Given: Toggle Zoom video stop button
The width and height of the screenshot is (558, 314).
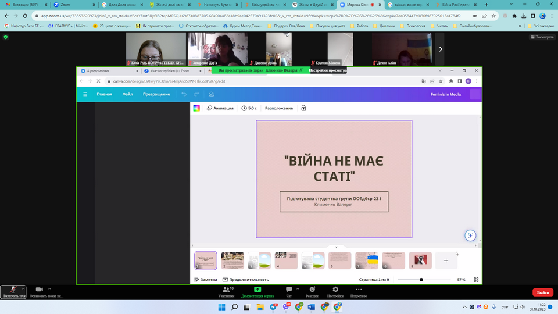Looking at the screenshot, I should pos(40,290).
